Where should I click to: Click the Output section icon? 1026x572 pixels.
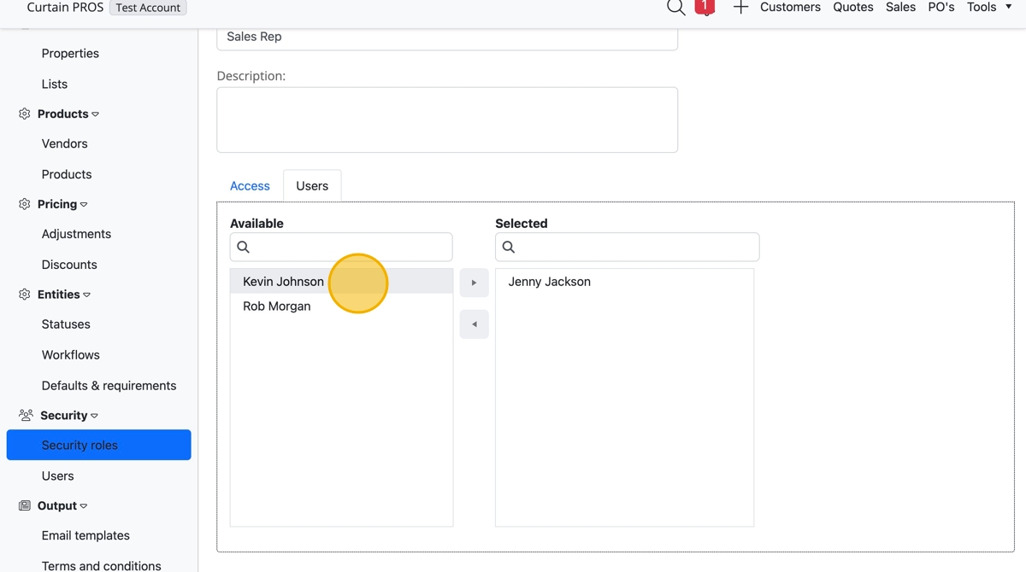pyautogui.click(x=25, y=505)
